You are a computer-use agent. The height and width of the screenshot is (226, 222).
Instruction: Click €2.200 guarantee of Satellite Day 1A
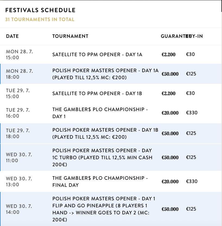click(x=169, y=55)
